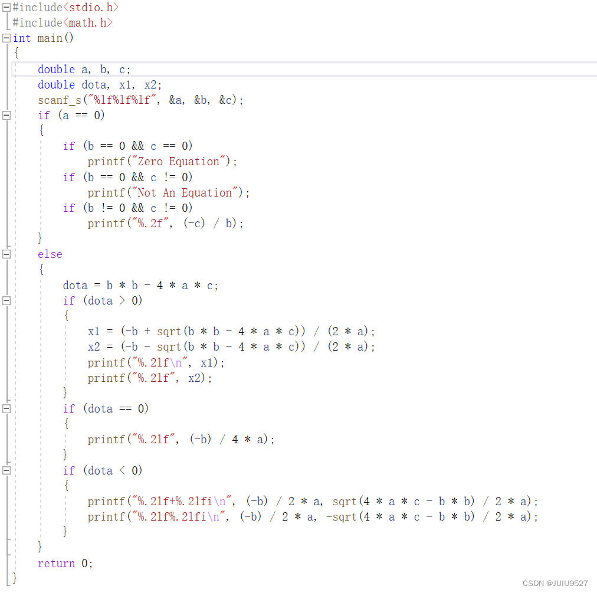Click the if (b == 0 && c == 0) line
The width and height of the screenshot is (597, 592).
click(128, 146)
